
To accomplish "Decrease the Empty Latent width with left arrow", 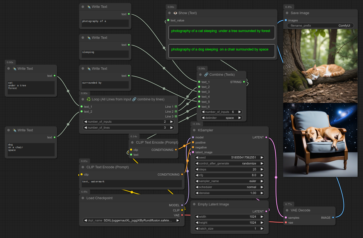I will (197, 217).
